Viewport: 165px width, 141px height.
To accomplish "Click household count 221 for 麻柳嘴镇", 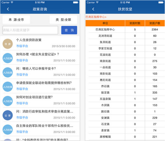I will (x=155, y=137).
